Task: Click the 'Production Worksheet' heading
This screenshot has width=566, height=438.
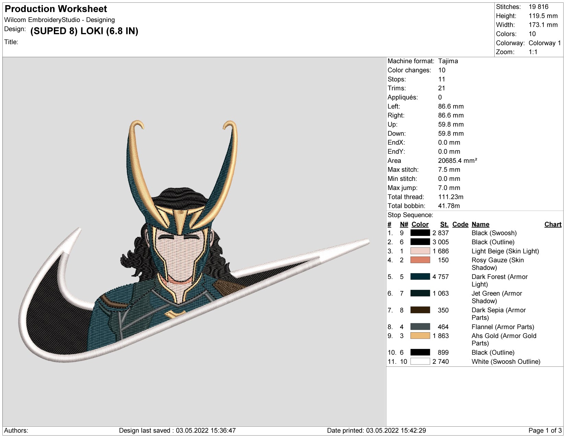Action: tap(56, 9)
